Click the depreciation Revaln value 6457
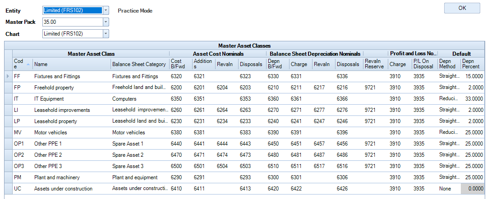 323,144
